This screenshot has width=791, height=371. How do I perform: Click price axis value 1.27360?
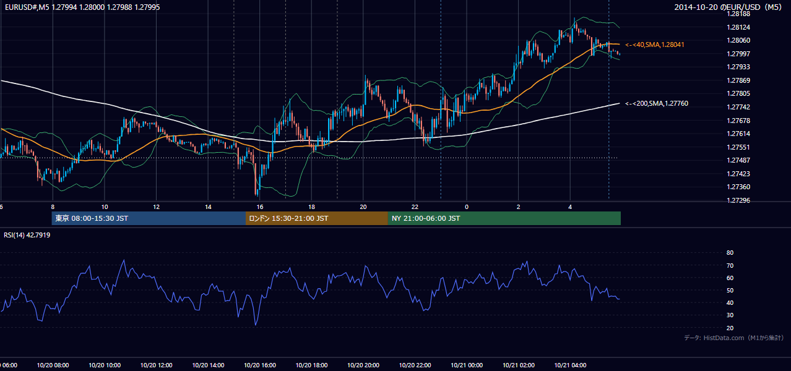[738, 187]
